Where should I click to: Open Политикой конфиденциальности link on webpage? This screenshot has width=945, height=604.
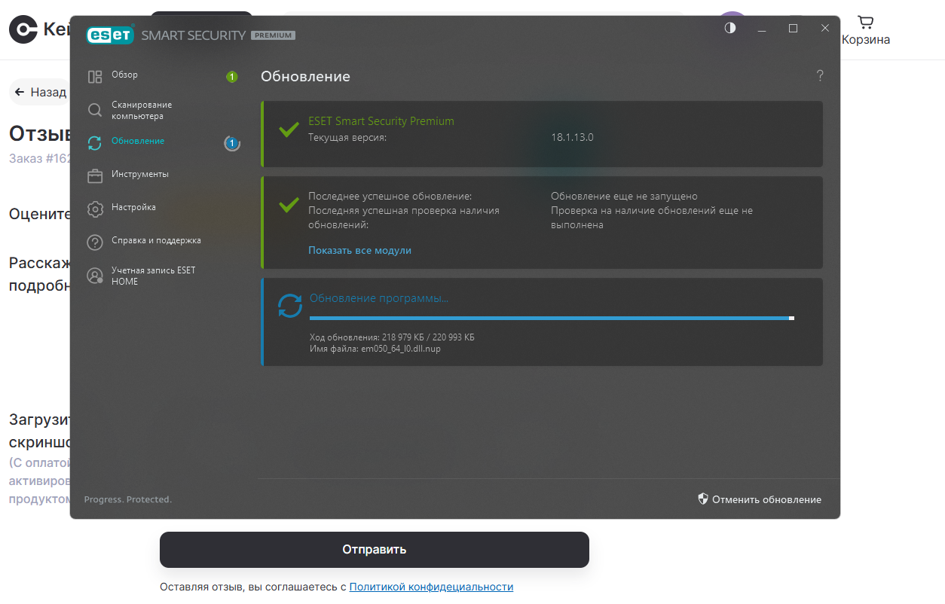pyautogui.click(x=431, y=587)
